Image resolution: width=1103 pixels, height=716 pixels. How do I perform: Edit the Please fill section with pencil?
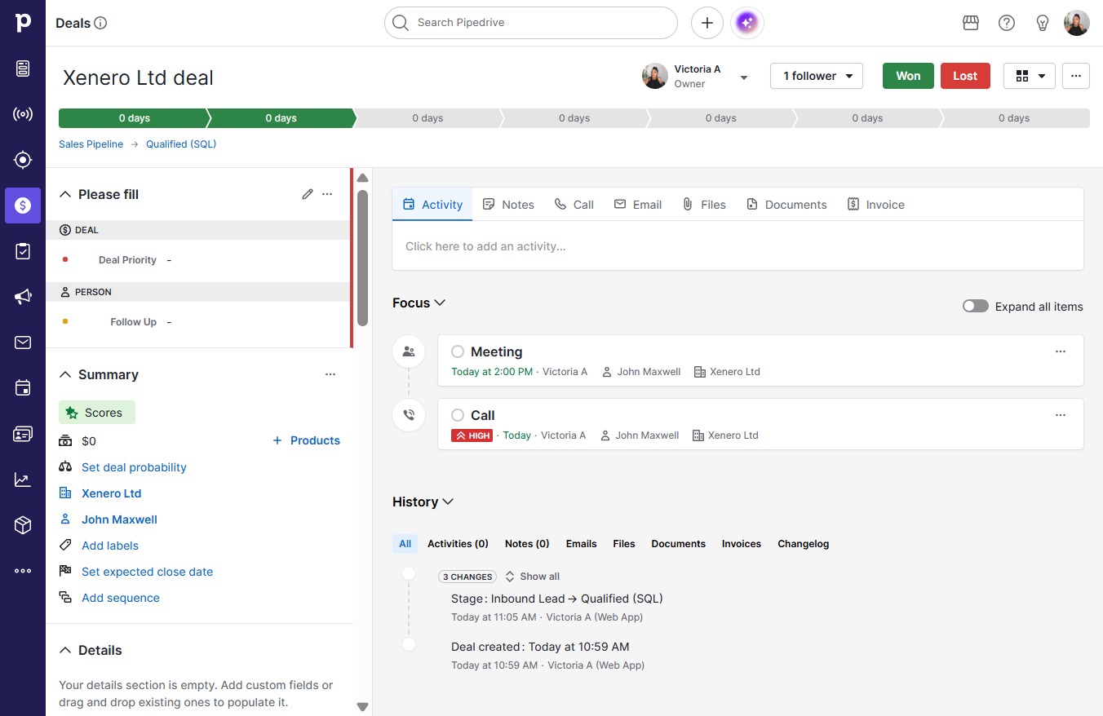pos(308,194)
